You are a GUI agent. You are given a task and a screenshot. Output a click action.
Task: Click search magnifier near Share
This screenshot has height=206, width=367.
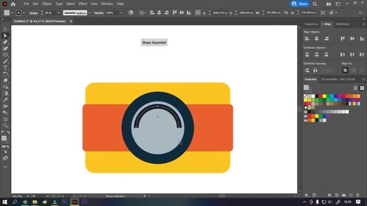(315, 4)
